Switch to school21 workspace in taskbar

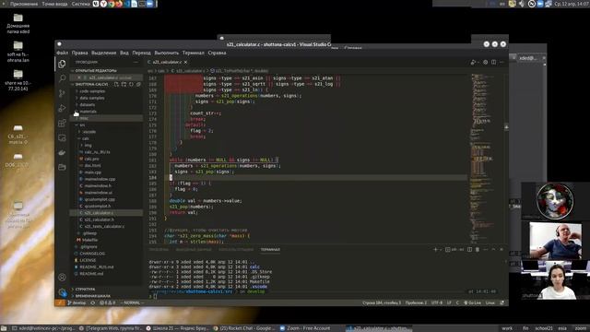click(x=544, y=328)
